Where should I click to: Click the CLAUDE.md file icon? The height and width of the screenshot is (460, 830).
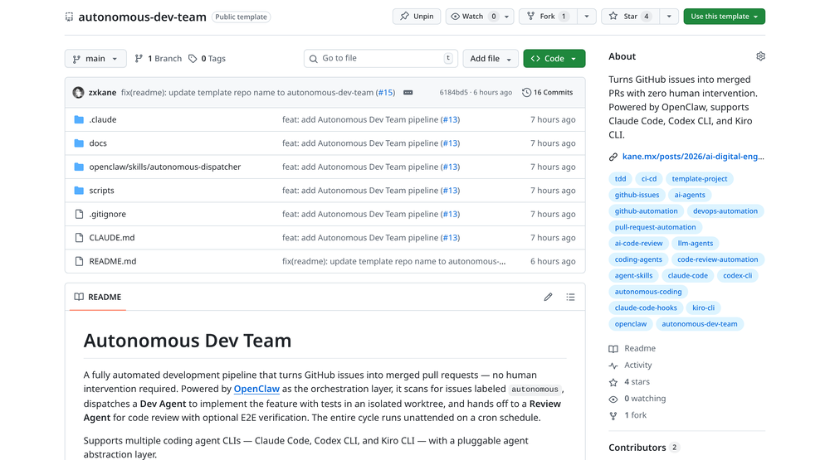(x=79, y=238)
